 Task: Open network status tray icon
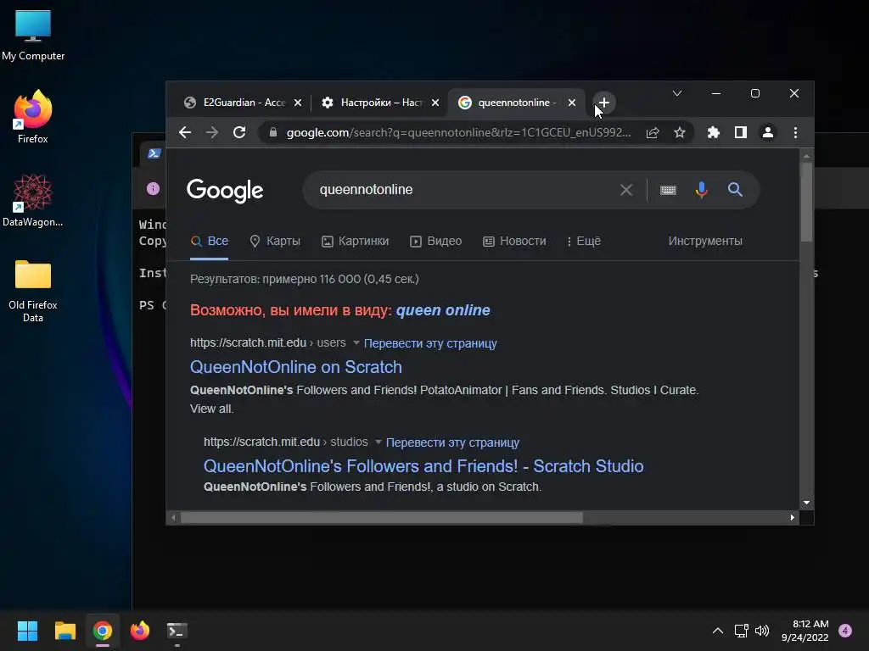click(741, 631)
